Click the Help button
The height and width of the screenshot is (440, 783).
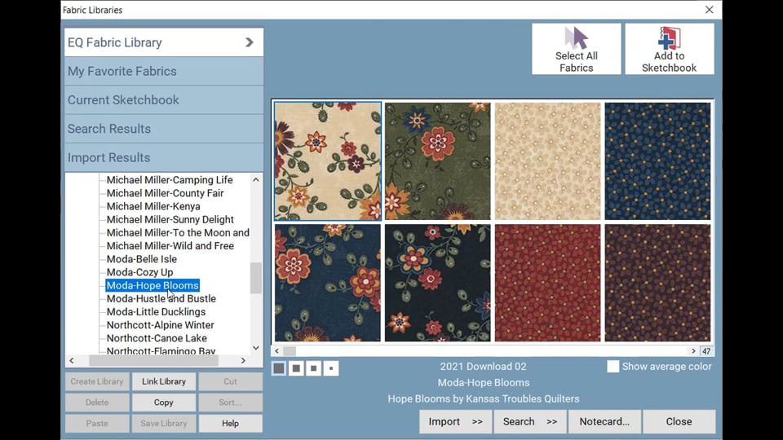230,423
